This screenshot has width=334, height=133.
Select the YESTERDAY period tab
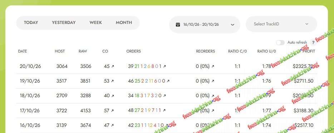tap(64, 23)
